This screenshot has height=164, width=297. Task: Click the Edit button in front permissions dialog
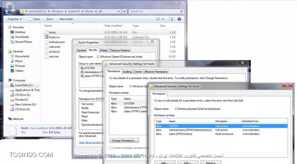coord(188,163)
